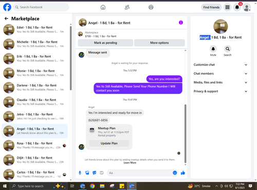Go back with the arrow beside Marketplace
Screen dimensions: 257x190
click(6, 19)
